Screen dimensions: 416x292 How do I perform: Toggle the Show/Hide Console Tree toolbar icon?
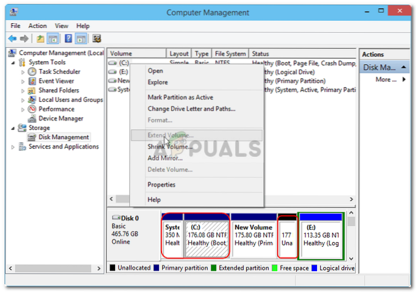point(52,39)
